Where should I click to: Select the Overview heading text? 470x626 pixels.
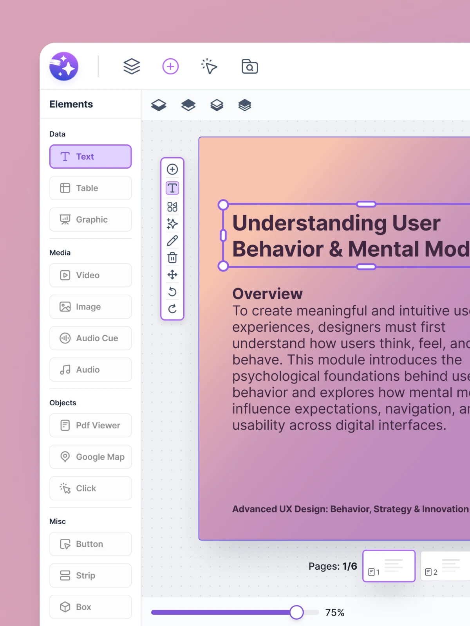click(268, 294)
